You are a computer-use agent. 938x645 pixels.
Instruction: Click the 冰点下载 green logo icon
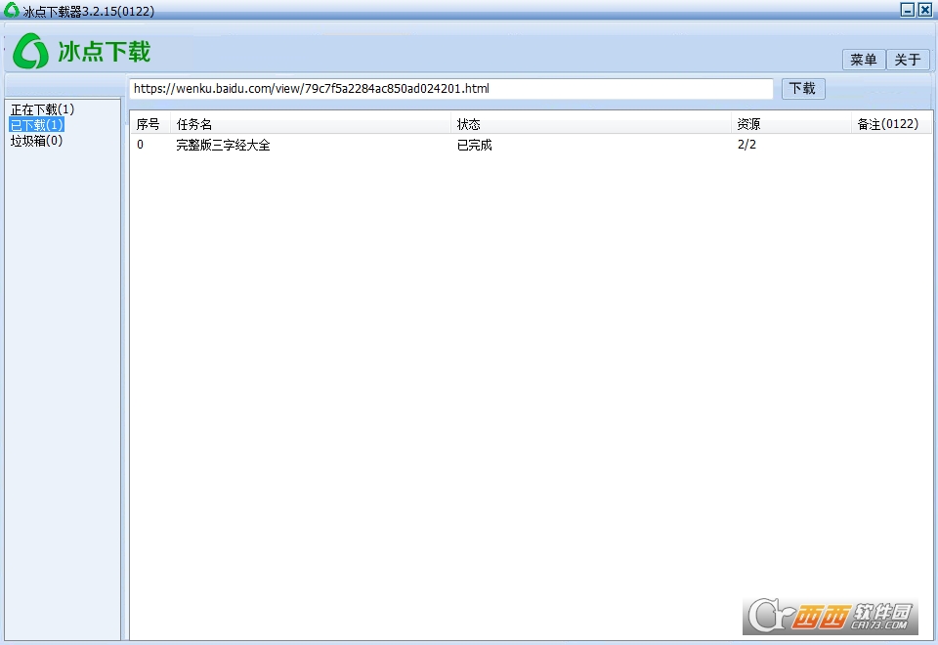click(30, 51)
